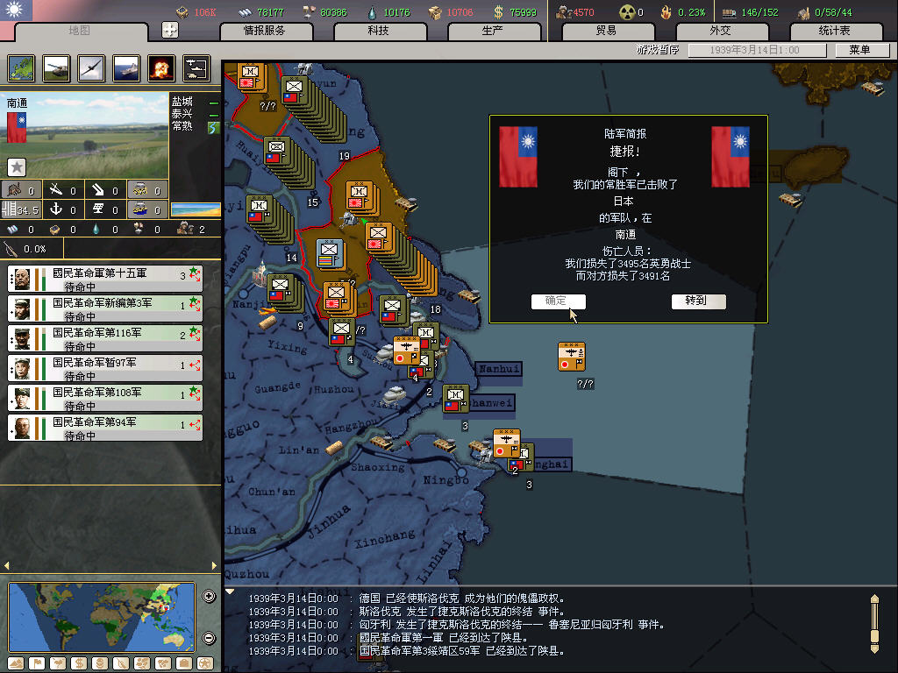Select army 国民革命军第116军 in unit list
The image size is (898, 673).
[x=105, y=339]
